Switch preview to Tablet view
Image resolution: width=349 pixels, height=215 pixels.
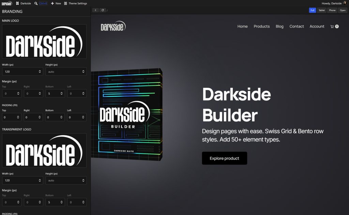(321, 10)
